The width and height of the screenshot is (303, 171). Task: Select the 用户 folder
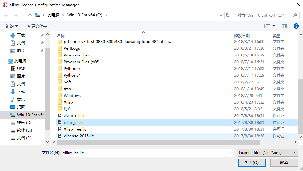tap(68, 109)
